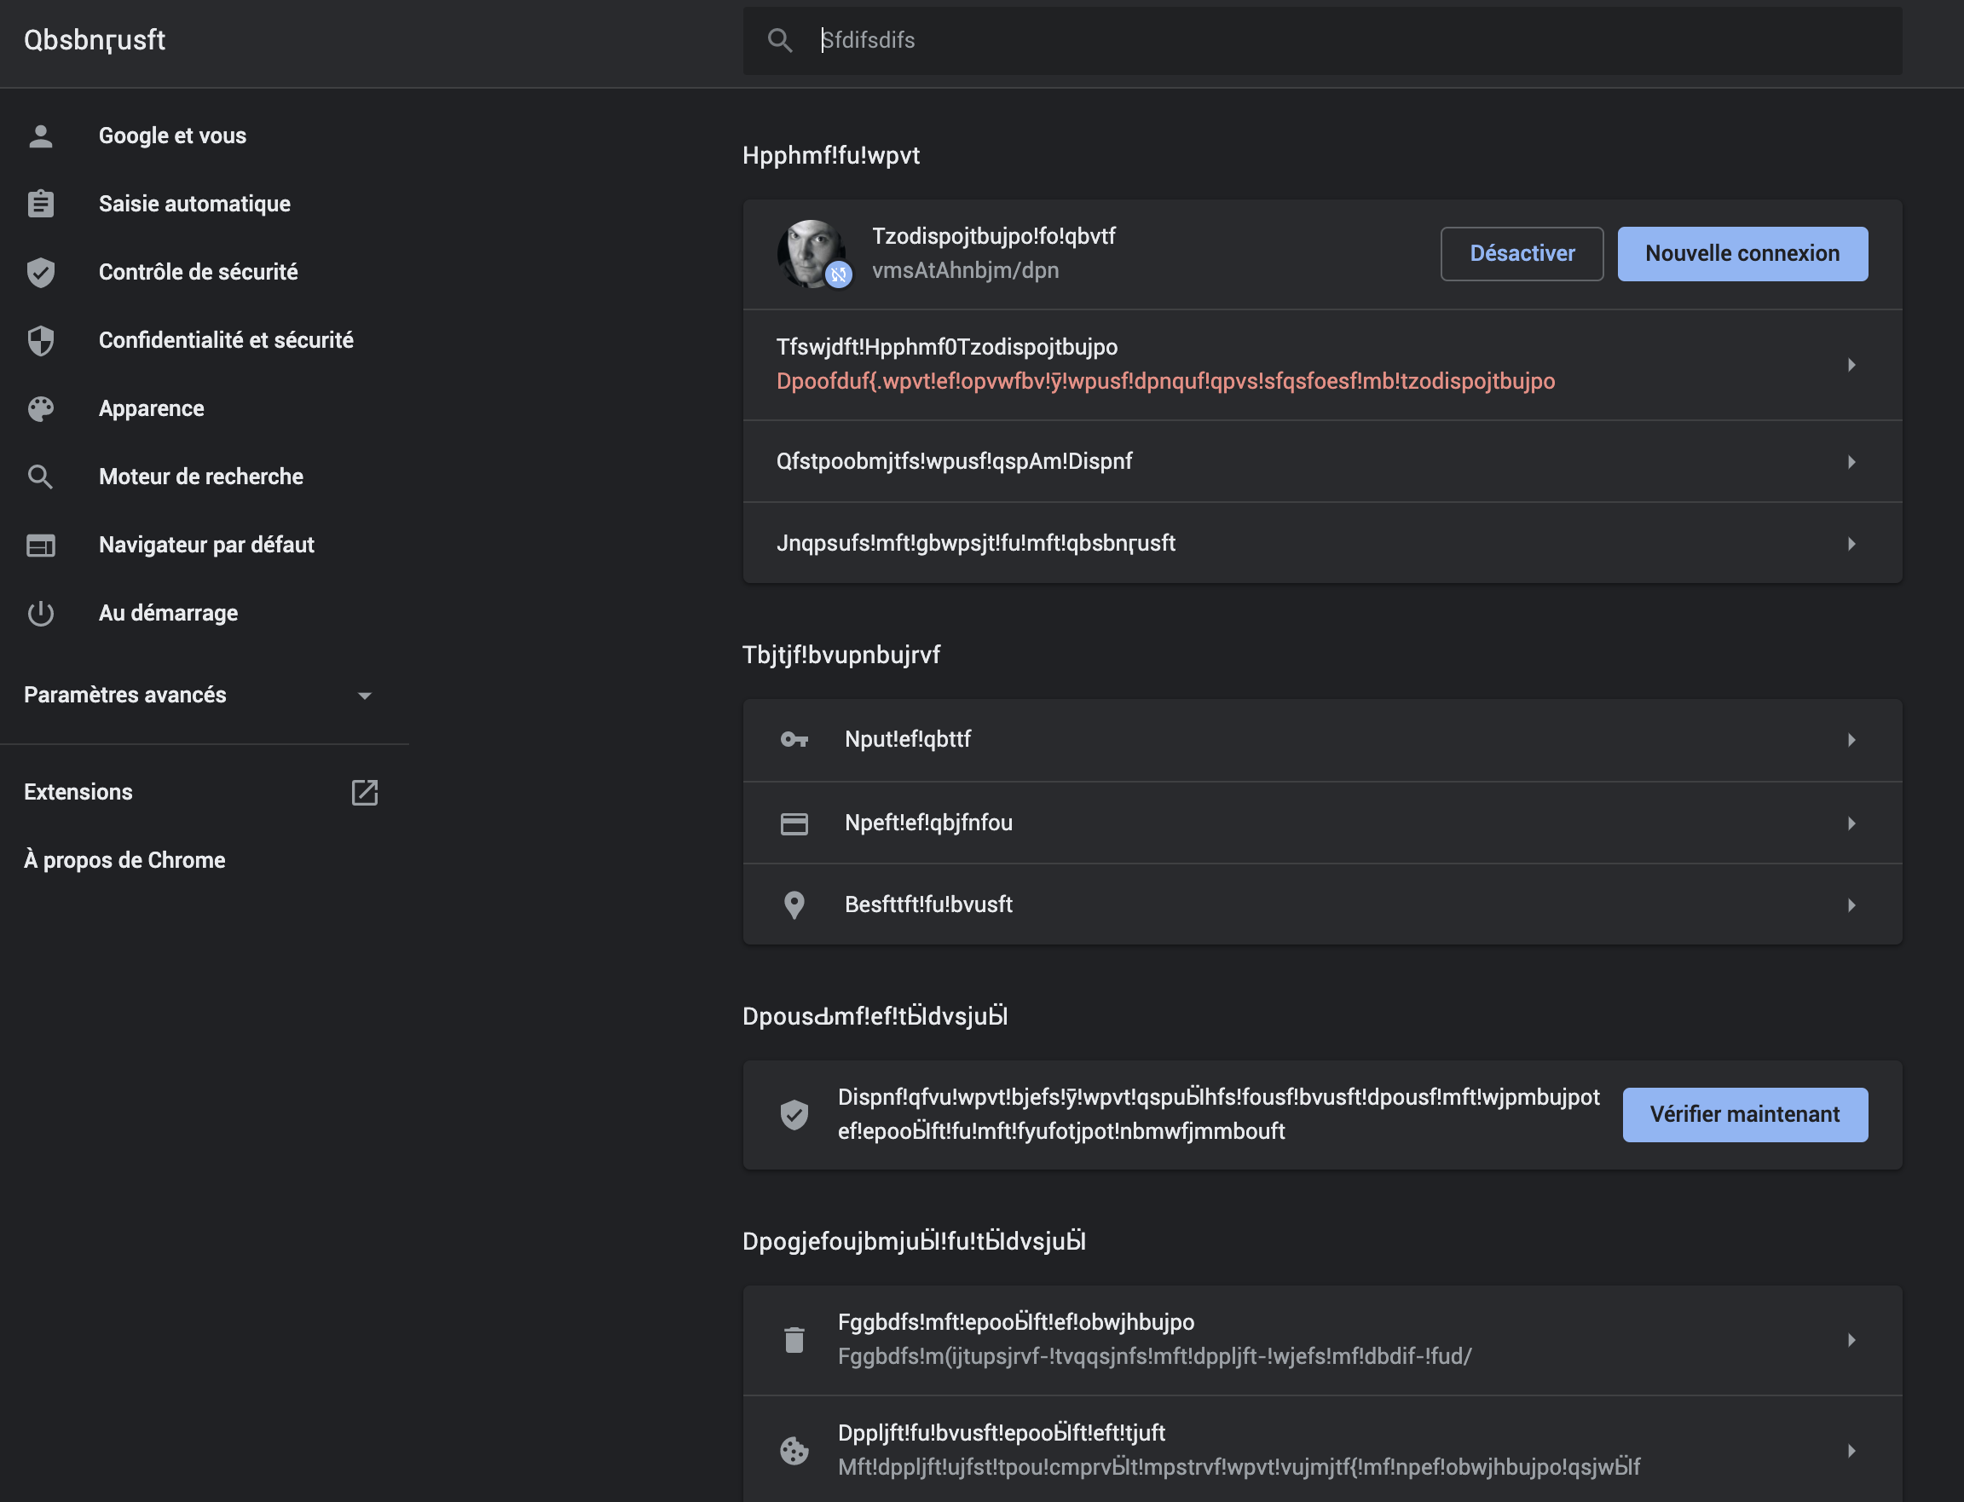1964x1502 pixels.
Task: Click the person icon for Google et vous
Action: click(40, 136)
